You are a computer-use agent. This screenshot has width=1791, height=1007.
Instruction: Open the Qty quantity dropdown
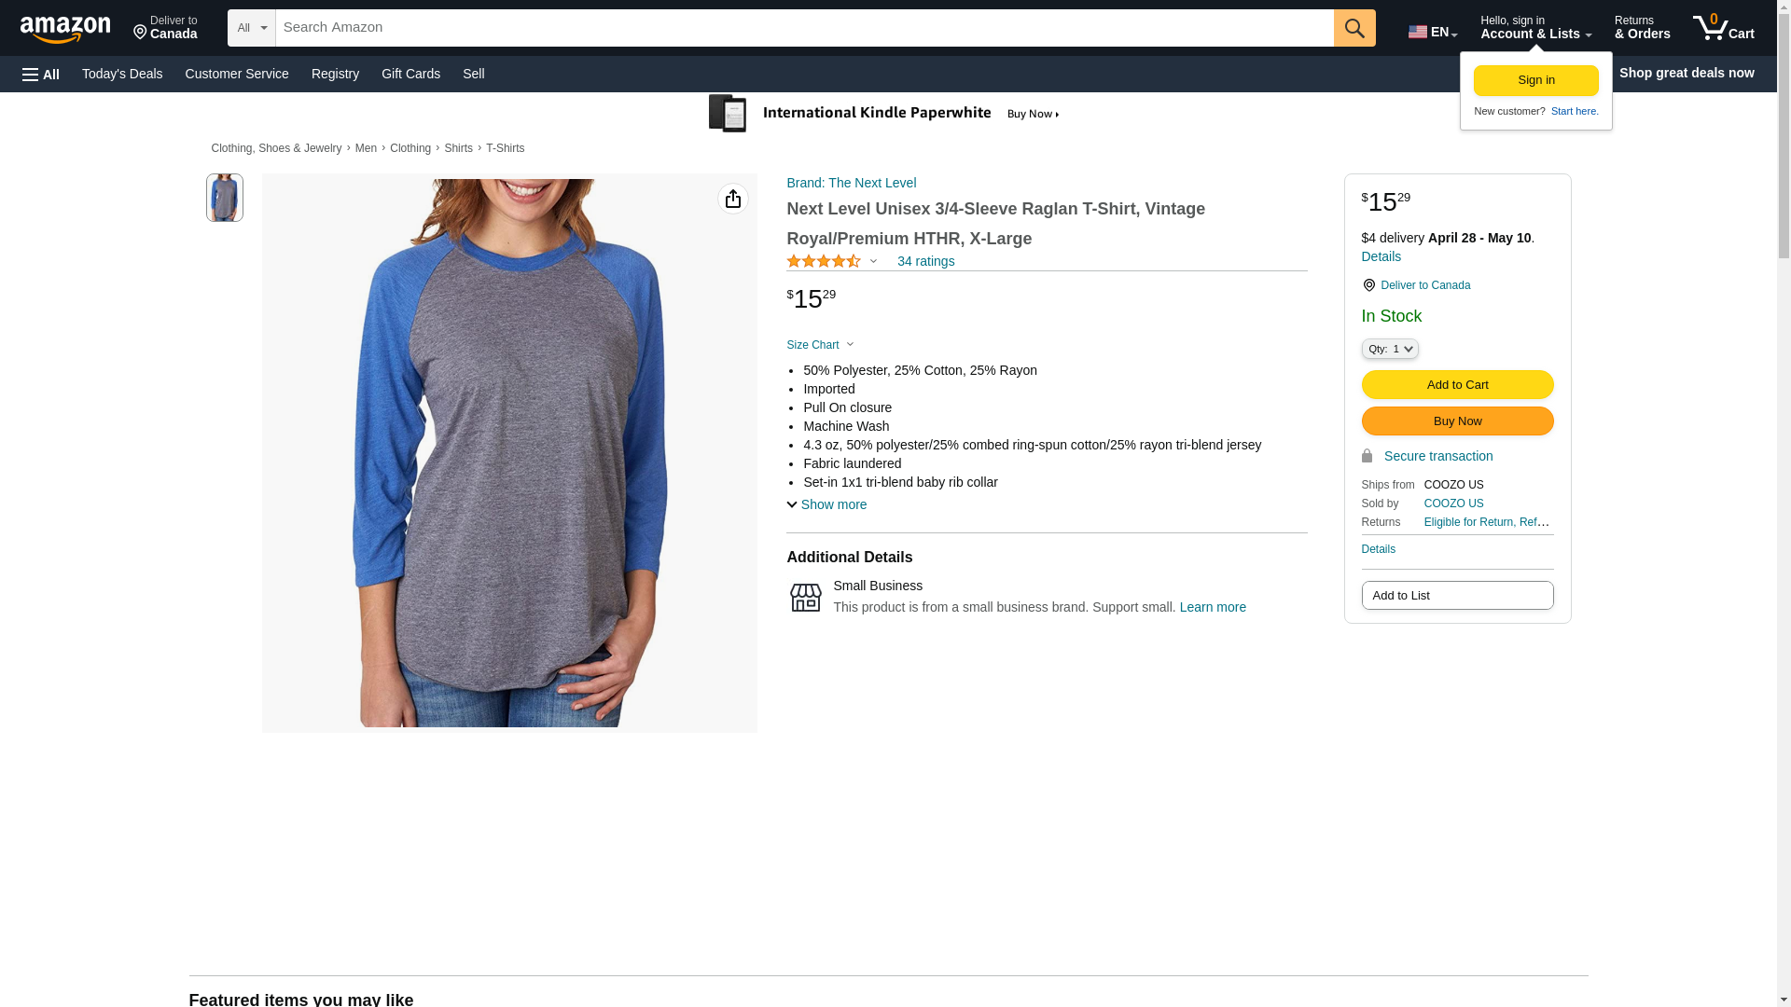(1389, 349)
